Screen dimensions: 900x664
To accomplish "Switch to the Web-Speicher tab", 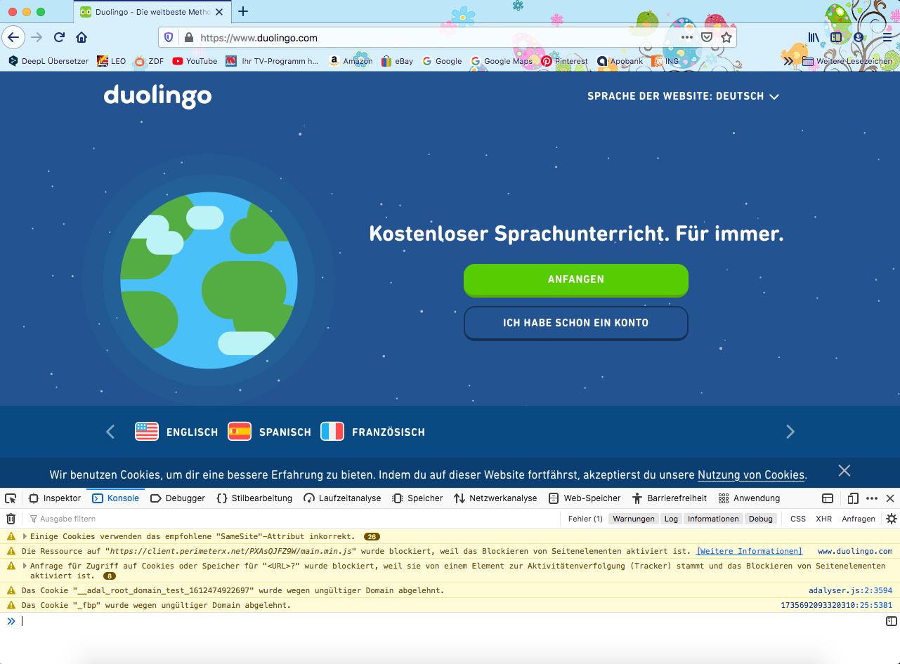I will [x=585, y=498].
